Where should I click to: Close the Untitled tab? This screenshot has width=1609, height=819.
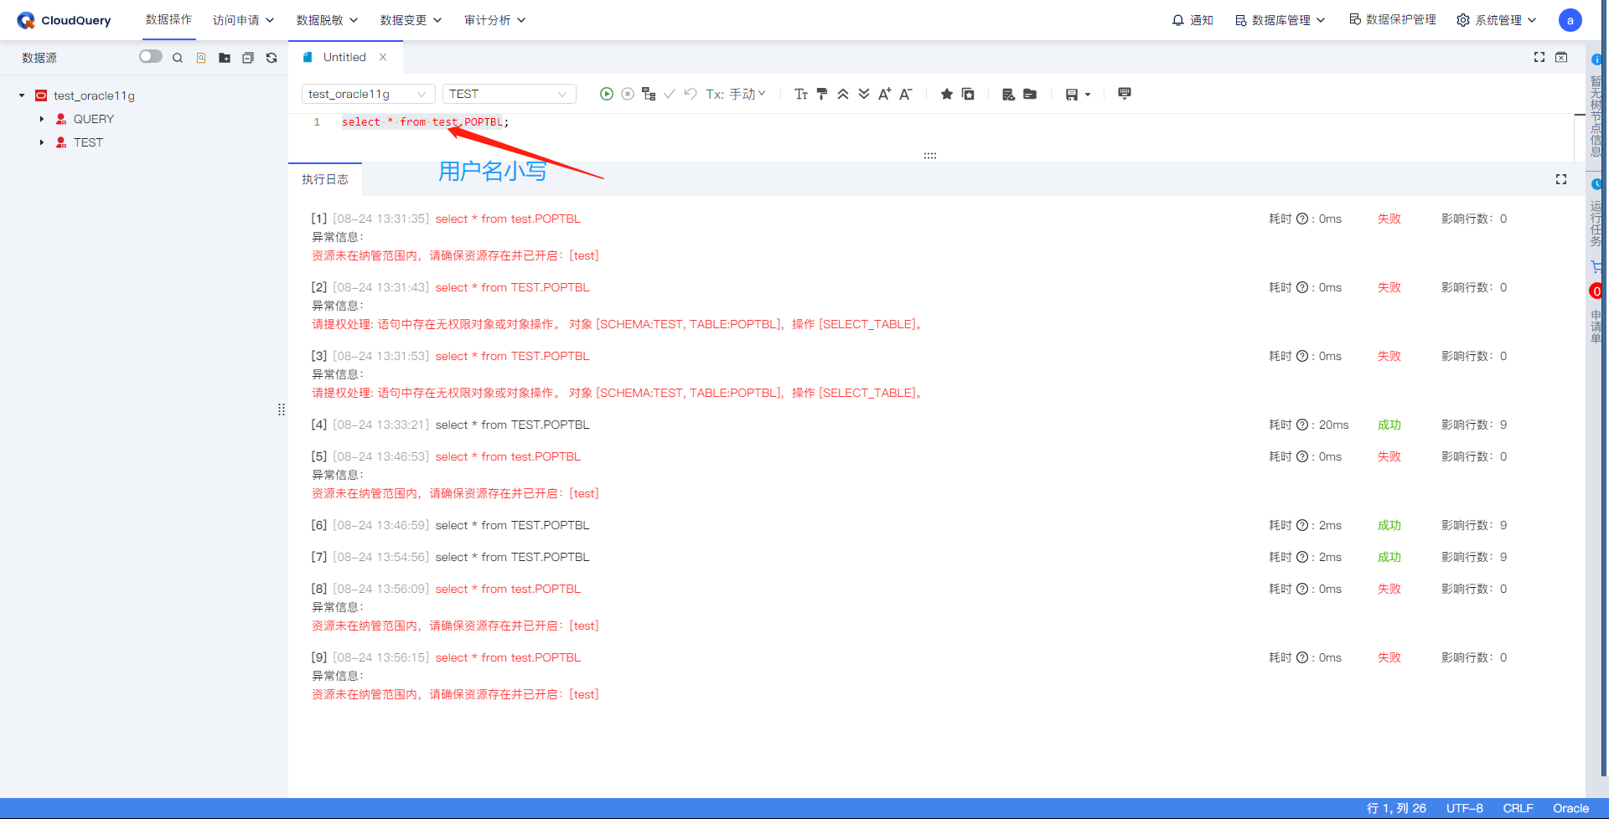click(383, 57)
